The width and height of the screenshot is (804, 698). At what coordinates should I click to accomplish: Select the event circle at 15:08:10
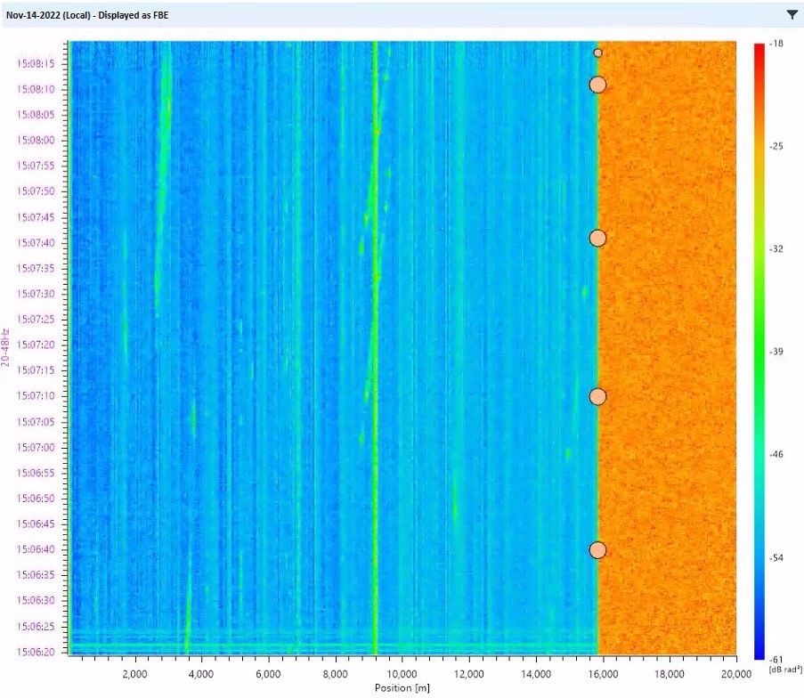pyautogui.click(x=597, y=85)
